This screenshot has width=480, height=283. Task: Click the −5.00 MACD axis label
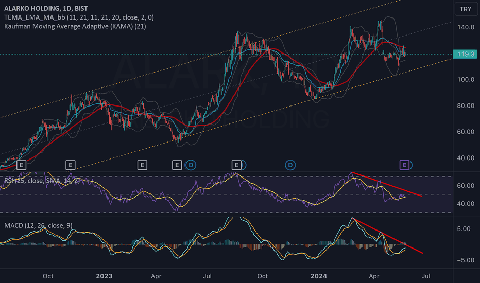466,260
